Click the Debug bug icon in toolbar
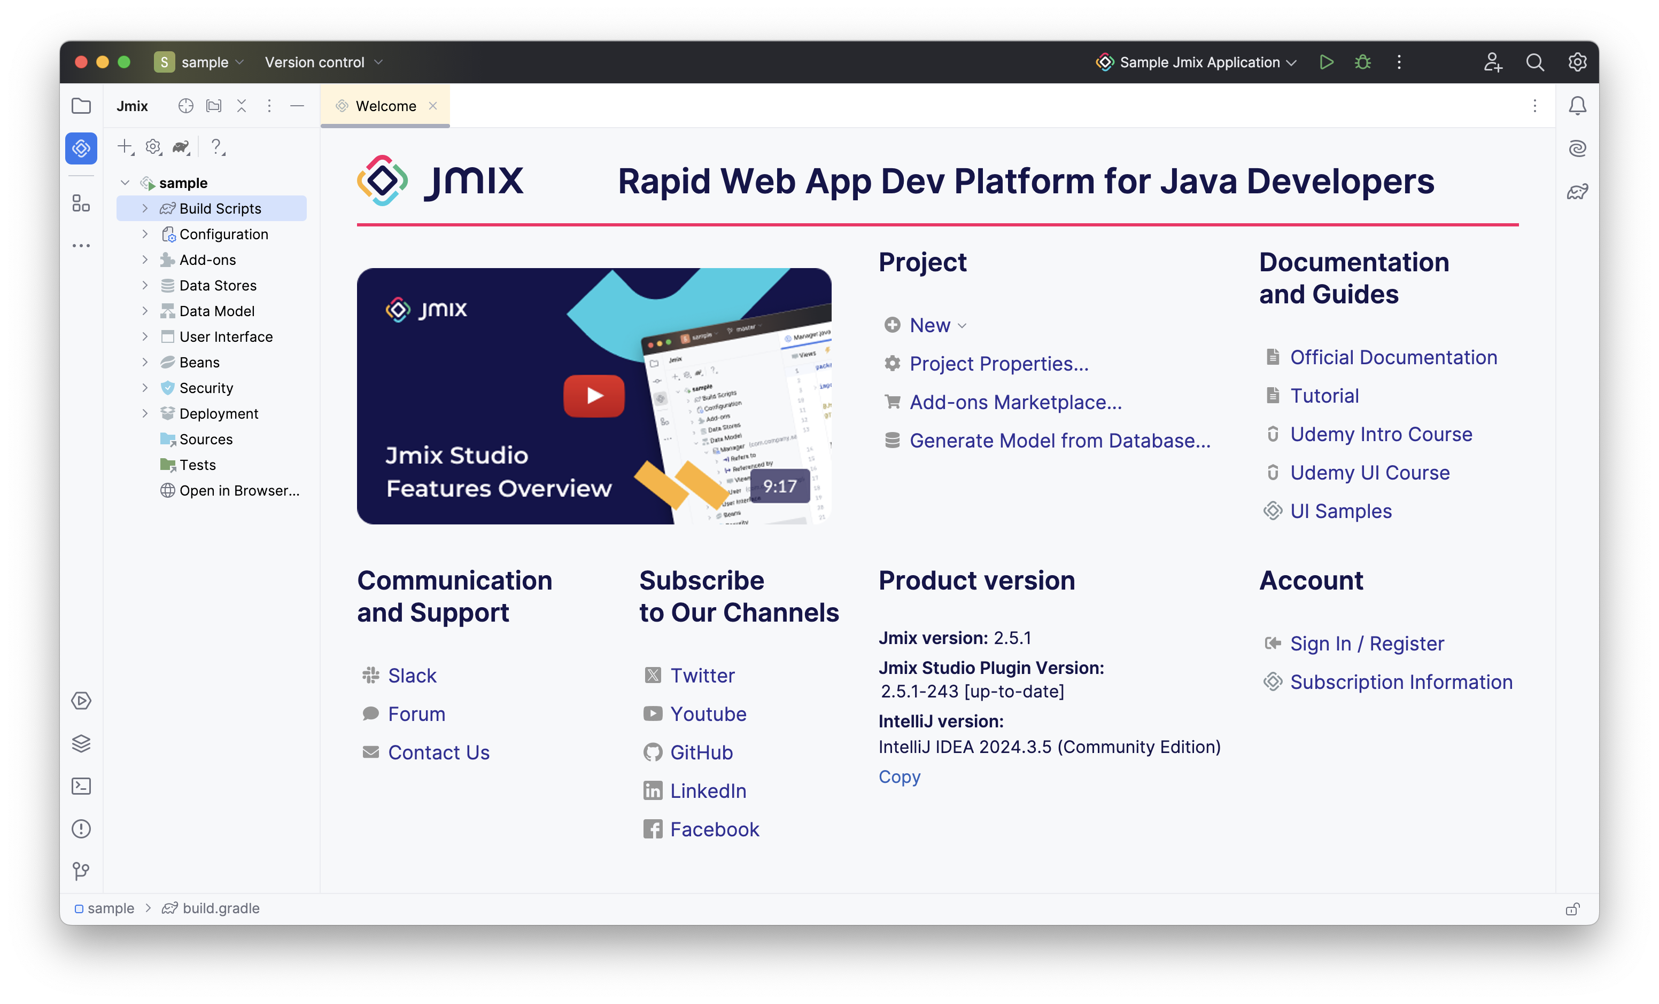This screenshot has height=1004, width=1659. click(1363, 62)
